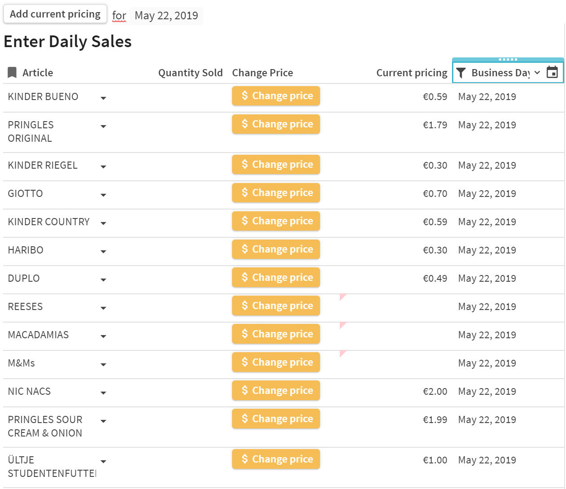Click the Current pricing column header
The width and height of the screenshot is (566, 489).
[412, 73]
